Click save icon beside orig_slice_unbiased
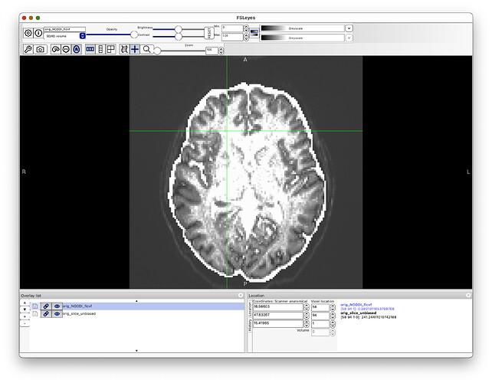 tap(35, 314)
